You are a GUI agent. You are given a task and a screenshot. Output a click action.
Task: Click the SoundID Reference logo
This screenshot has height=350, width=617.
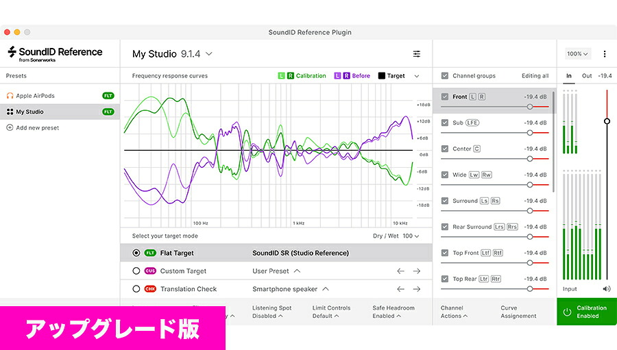tap(55, 54)
